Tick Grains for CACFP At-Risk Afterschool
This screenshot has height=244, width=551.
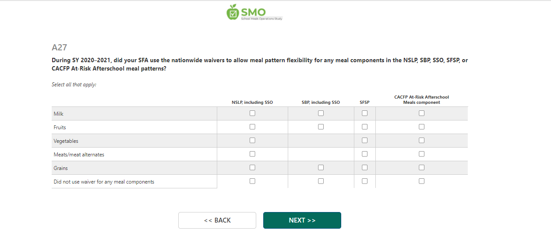pos(421,168)
